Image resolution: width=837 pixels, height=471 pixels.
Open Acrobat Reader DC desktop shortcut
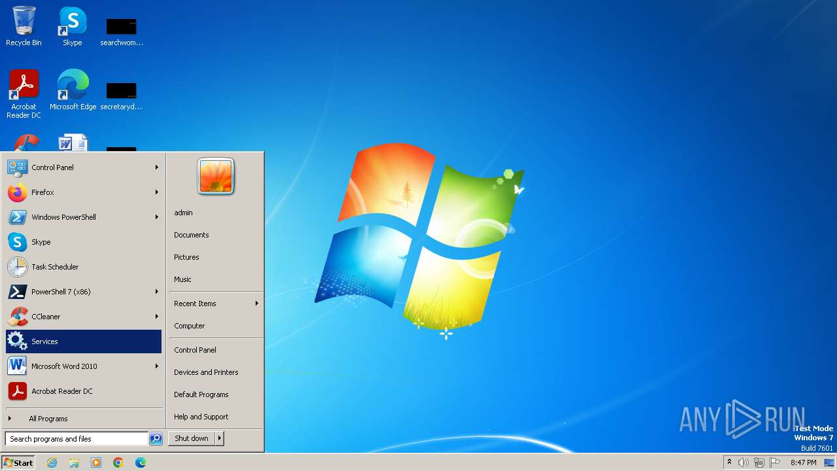[24, 94]
